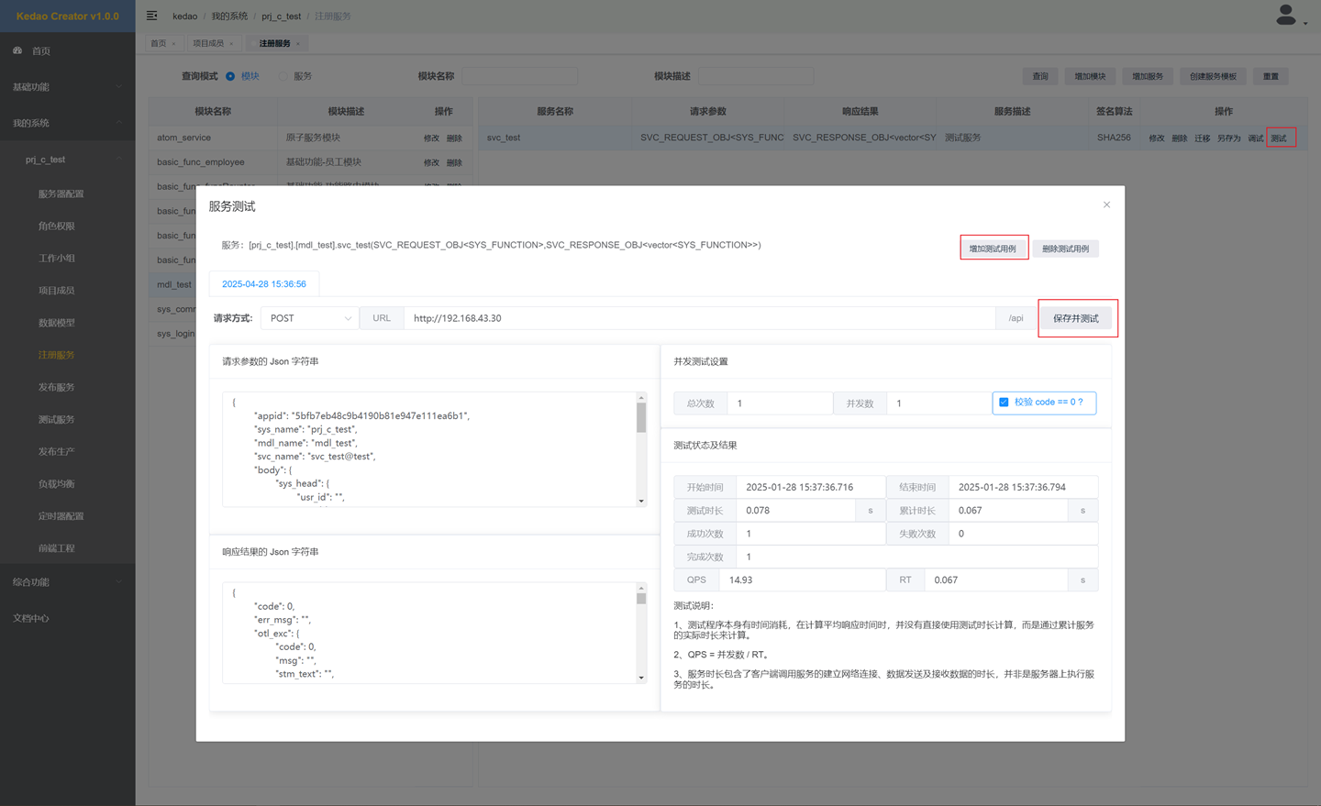Open 数据模型 in sidebar
The height and width of the screenshot is (806, 1321).
click(57, 323)
